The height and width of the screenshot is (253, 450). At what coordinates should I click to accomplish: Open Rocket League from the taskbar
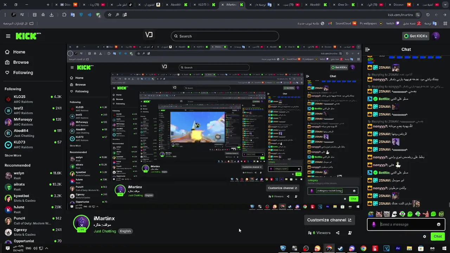[283, 248]
